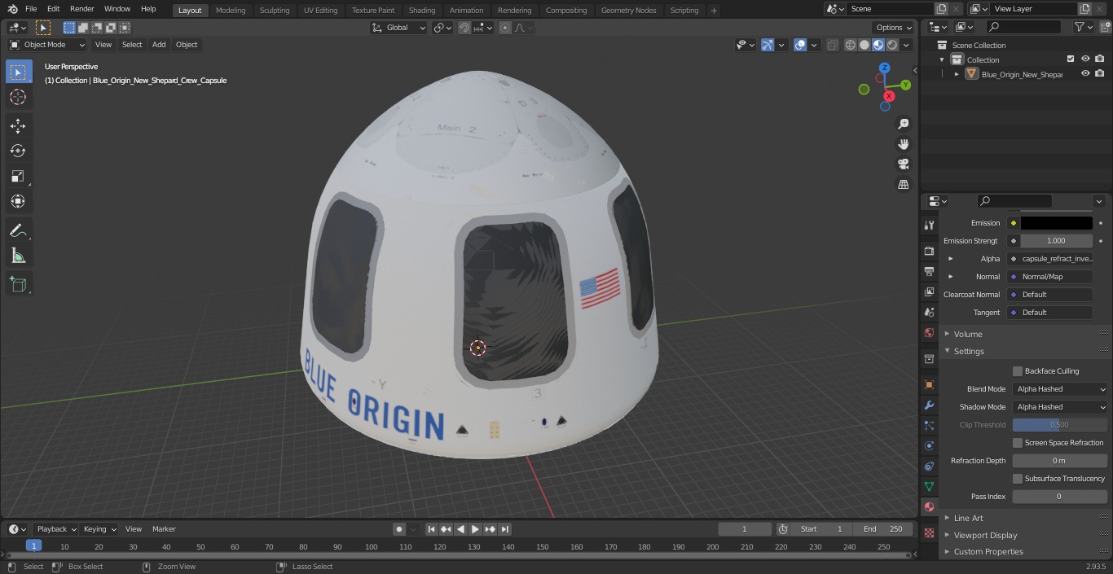Open the Object Mode dropdown

pyautogui.click(x=47, y=45)
